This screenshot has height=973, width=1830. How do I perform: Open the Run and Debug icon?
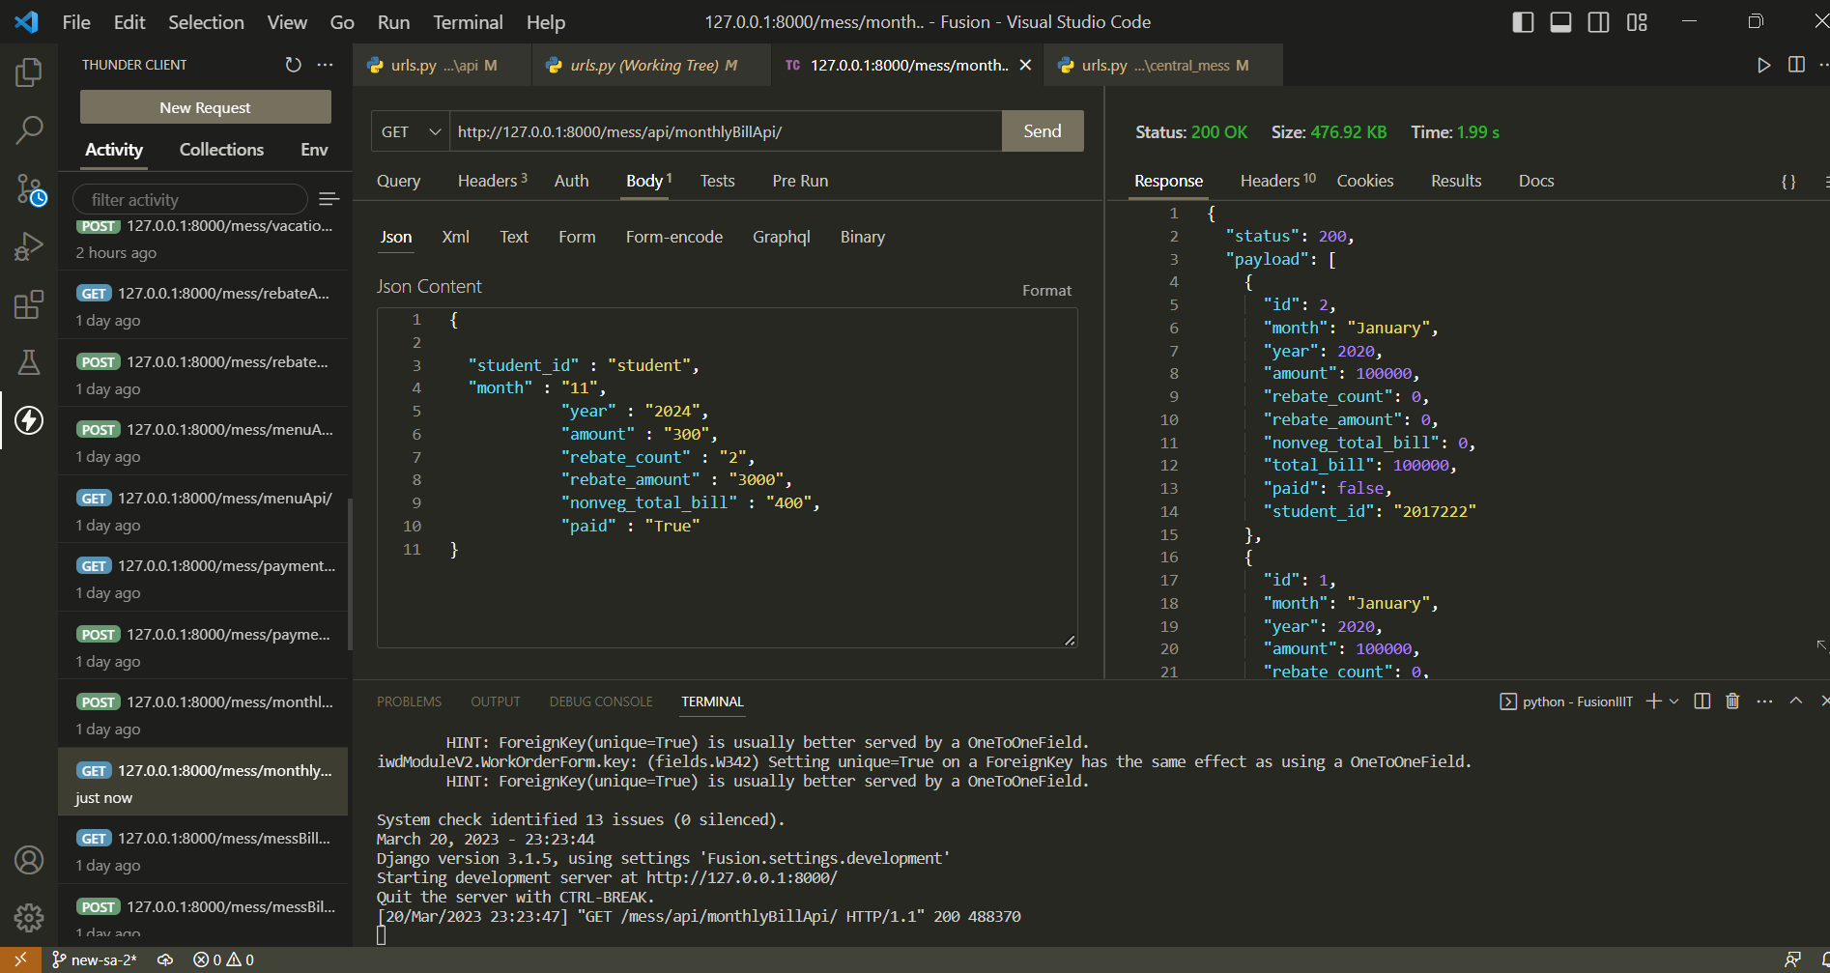[x=29, y=247]
